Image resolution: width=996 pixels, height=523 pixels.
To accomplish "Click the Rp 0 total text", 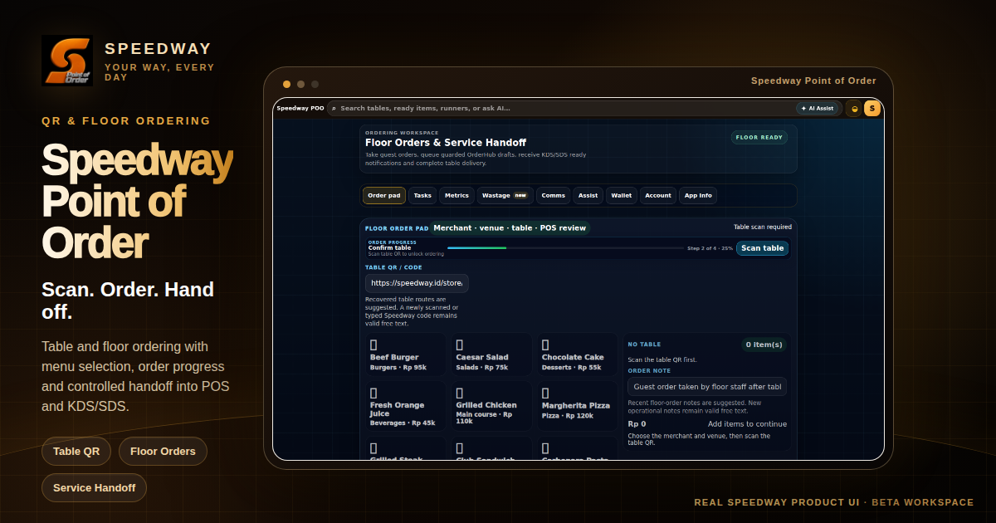I will click(637, 424).
